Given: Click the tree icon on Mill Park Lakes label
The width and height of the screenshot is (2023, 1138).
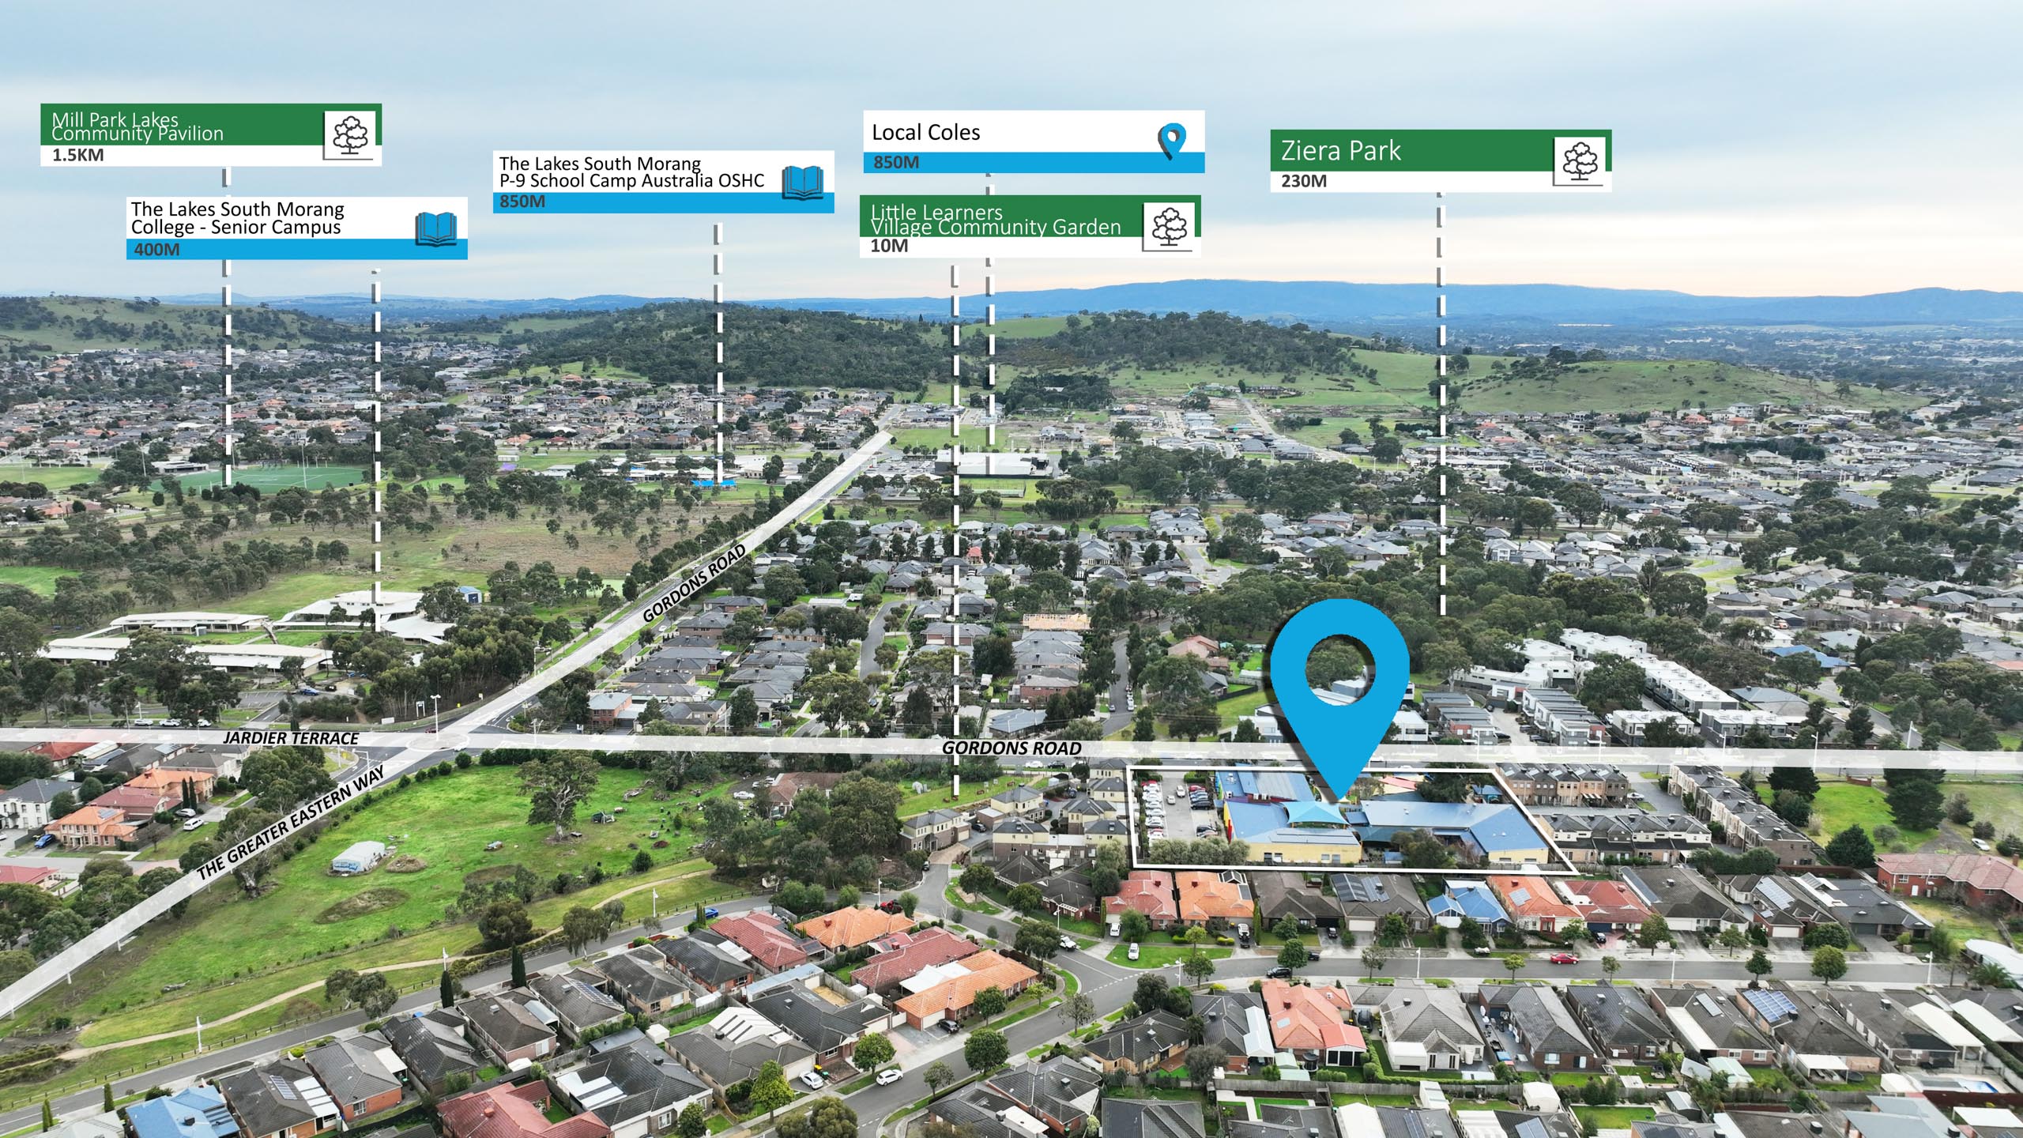Looking at the screenshot, I should (351, 136).
